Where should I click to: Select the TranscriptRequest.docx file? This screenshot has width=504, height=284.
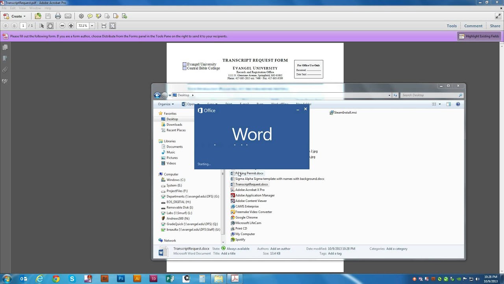[249, 185]
